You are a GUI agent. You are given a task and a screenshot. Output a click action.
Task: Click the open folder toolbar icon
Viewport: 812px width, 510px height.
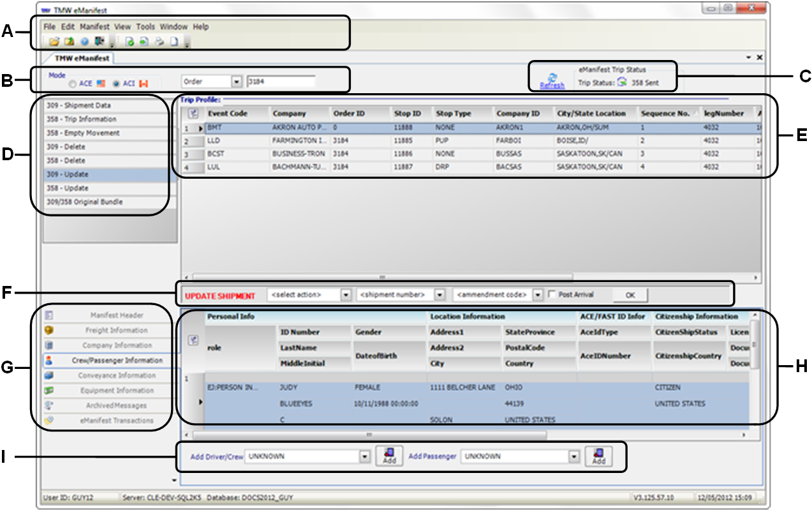[54, 42]
